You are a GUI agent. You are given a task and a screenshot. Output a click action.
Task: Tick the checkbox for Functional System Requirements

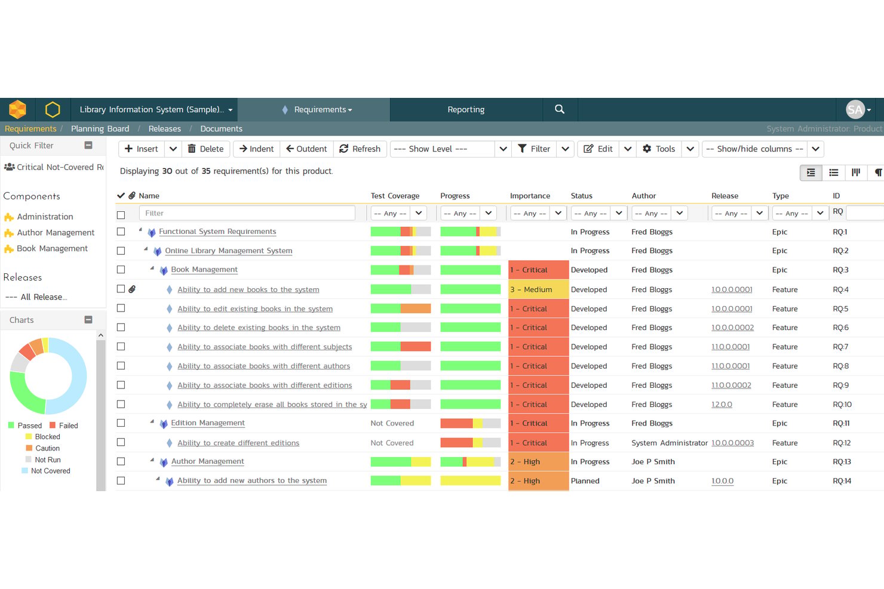[121, 232]
